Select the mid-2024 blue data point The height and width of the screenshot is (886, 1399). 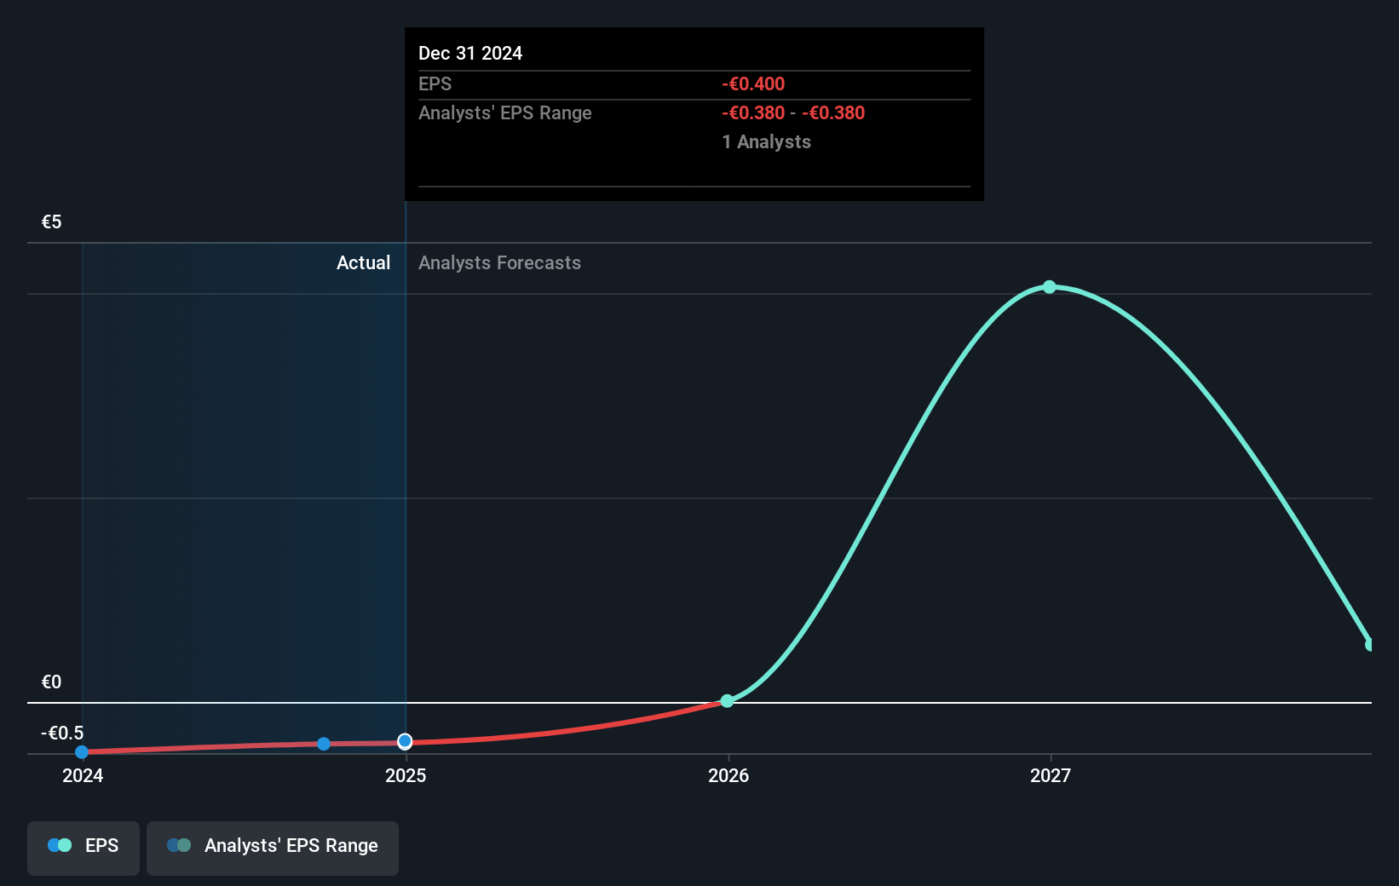[x=323, y=745]
